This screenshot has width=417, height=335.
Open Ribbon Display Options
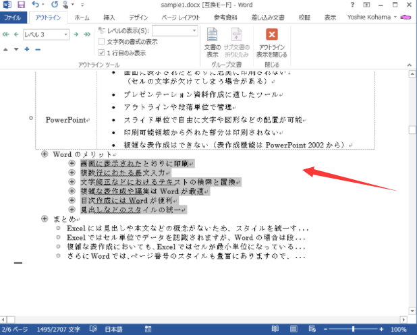pos(366,5)
